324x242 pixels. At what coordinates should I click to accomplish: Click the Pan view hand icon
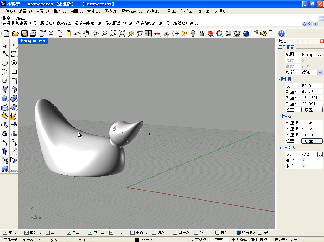[x=86, y=33]
